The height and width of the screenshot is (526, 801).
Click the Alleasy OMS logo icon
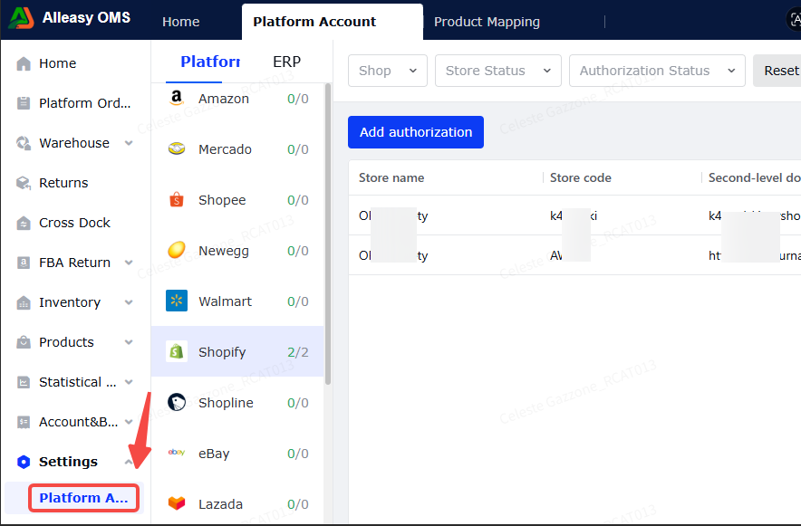point(21,18)
